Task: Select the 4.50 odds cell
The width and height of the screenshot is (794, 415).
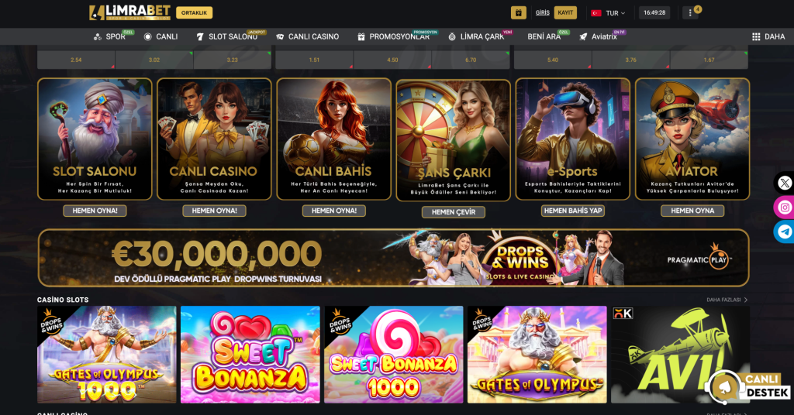Action: 392,60
